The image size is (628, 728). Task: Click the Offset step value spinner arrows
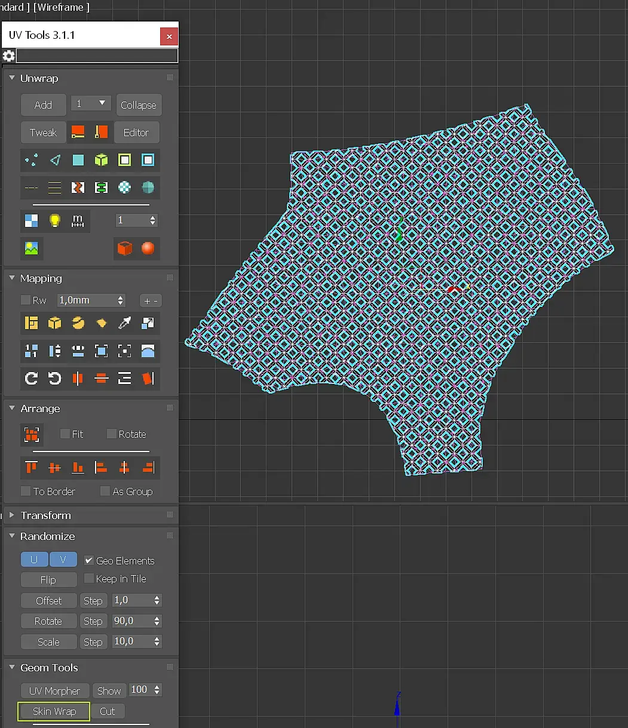pyautogui.click(x=157, y=600)
